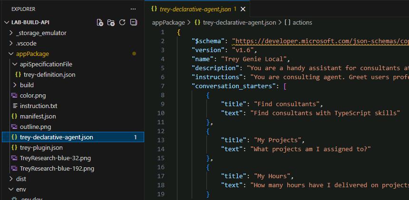Expand the .vscode folder
409x200 pixels.
(26, 44)
